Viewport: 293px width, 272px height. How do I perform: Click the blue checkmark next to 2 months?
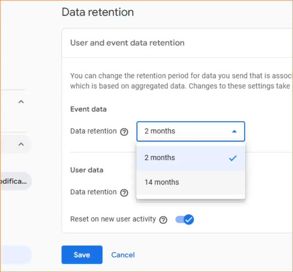click(232, 158)
